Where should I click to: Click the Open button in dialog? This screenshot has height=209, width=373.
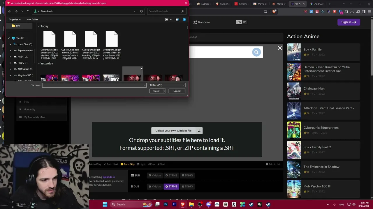click(156, 91)
